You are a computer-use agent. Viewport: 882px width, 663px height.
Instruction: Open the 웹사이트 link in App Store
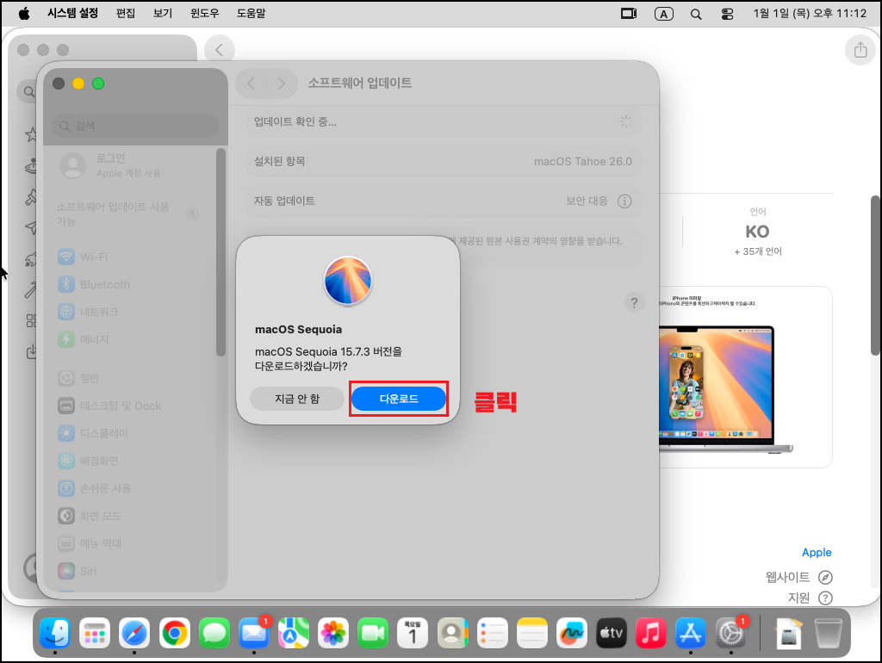(798, 577)
